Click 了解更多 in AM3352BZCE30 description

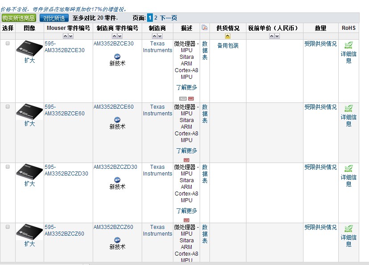point(186,87)
